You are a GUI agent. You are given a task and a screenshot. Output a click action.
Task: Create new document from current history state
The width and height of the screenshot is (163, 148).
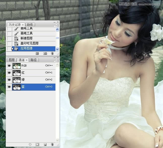click(x=37, y=53)
